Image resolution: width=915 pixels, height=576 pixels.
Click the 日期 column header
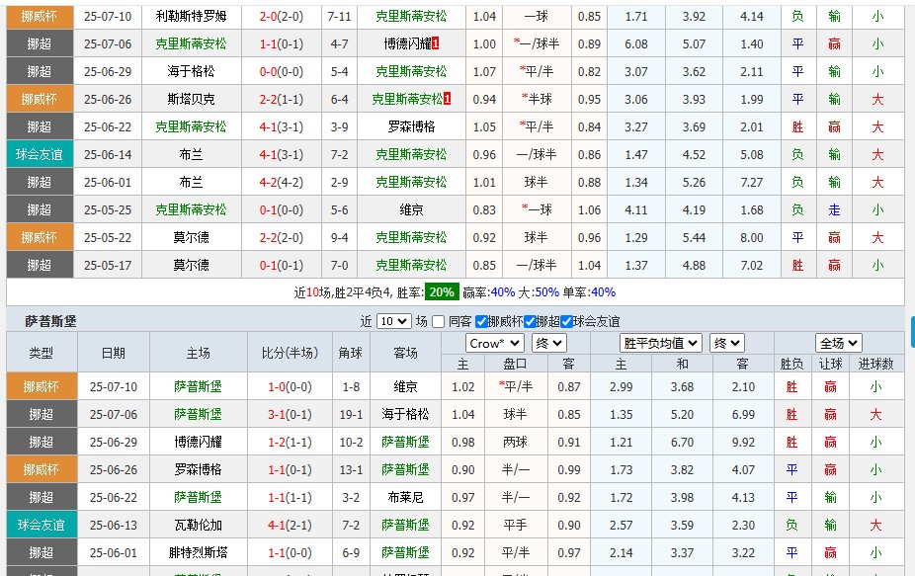[113, 354]
